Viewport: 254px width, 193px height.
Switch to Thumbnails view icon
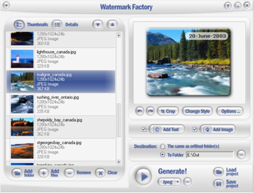tap(19, 24)
